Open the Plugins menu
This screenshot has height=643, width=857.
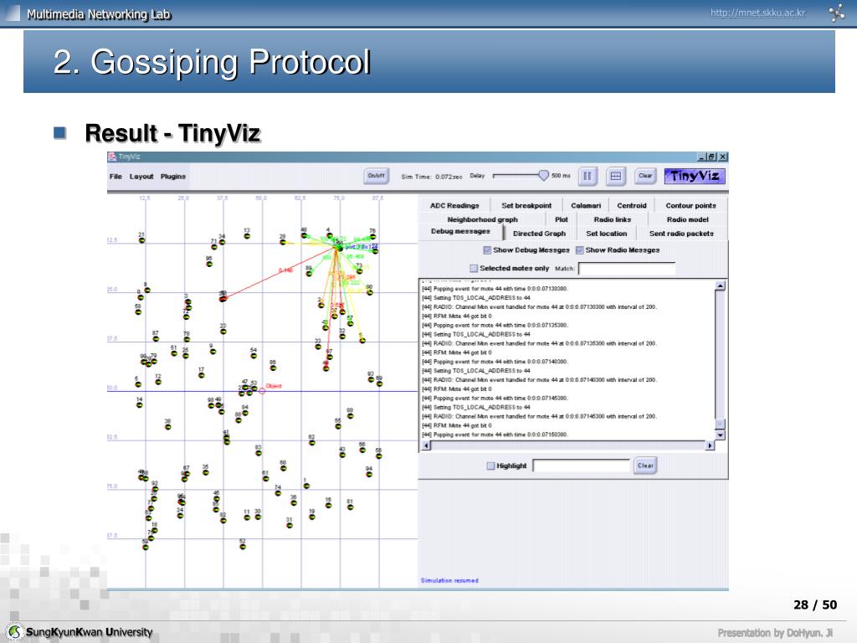[172, 177]
